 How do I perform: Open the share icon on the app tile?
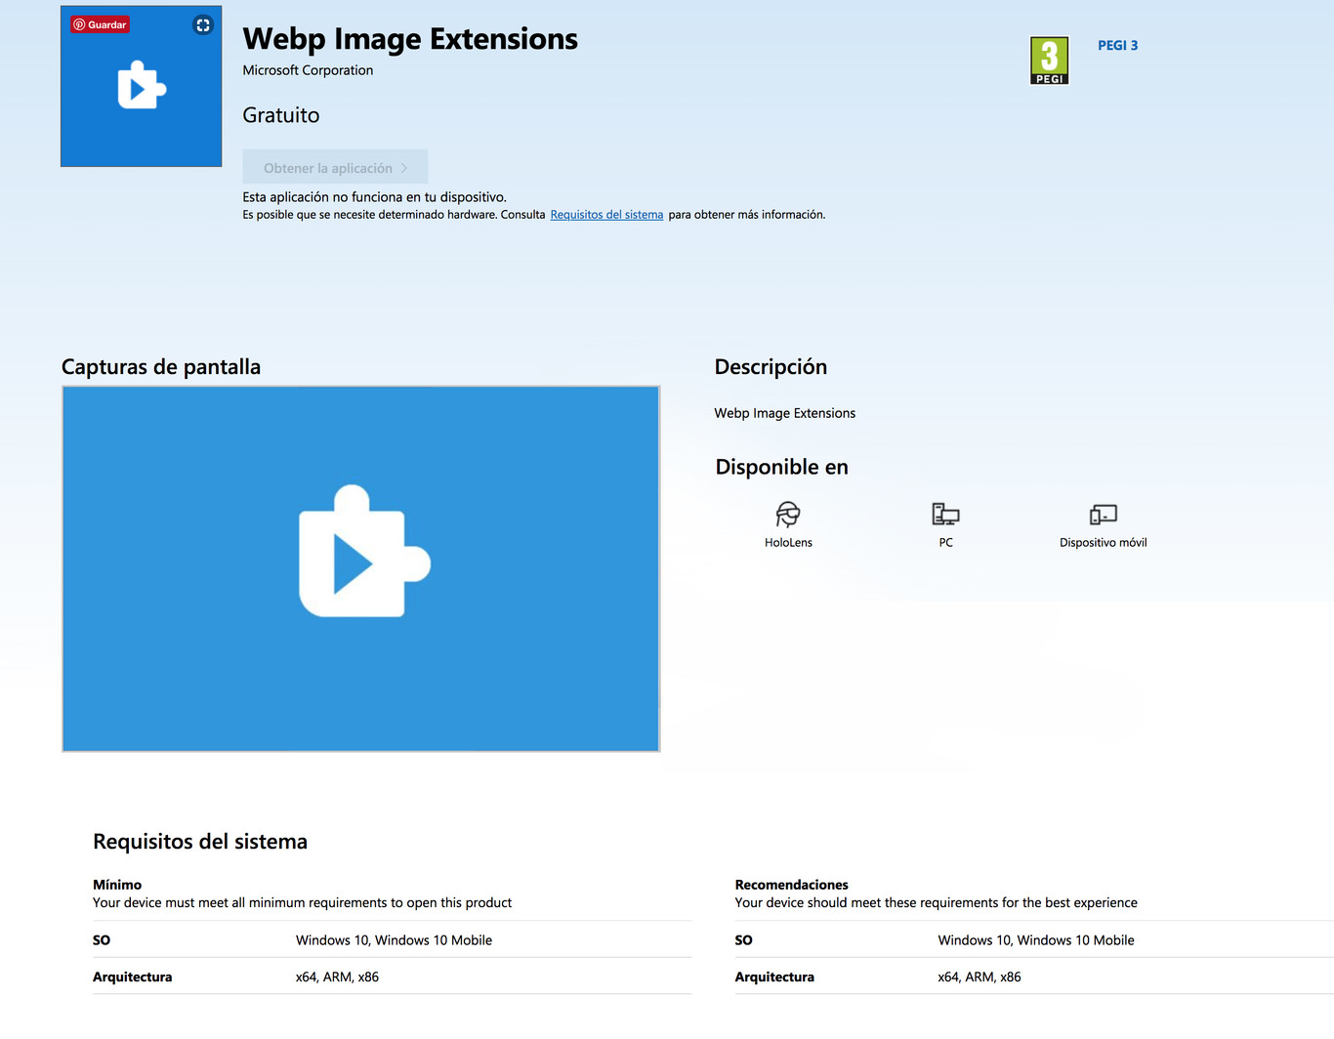202,25
